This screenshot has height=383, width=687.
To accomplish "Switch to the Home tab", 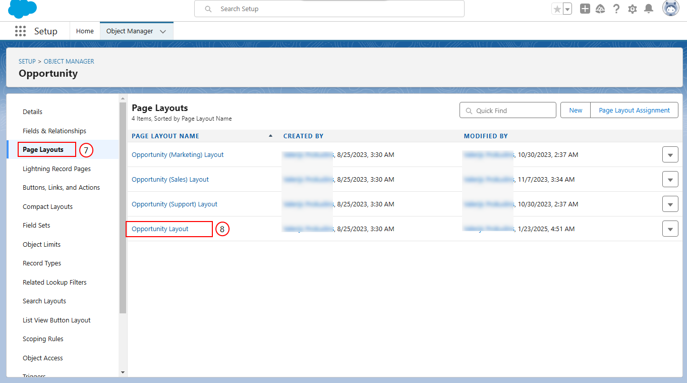I will point(85,31).
